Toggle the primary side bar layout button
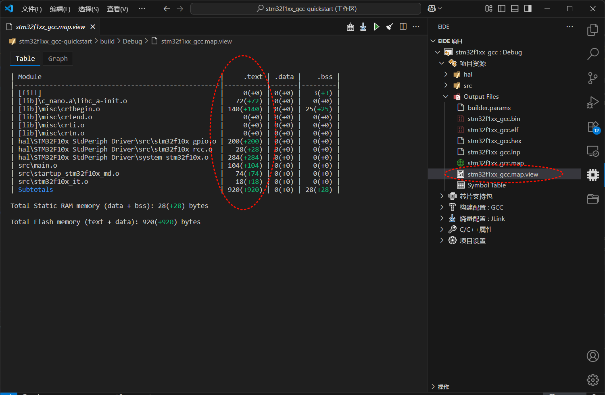The image size is (605, 395). [x=502, y=8]
